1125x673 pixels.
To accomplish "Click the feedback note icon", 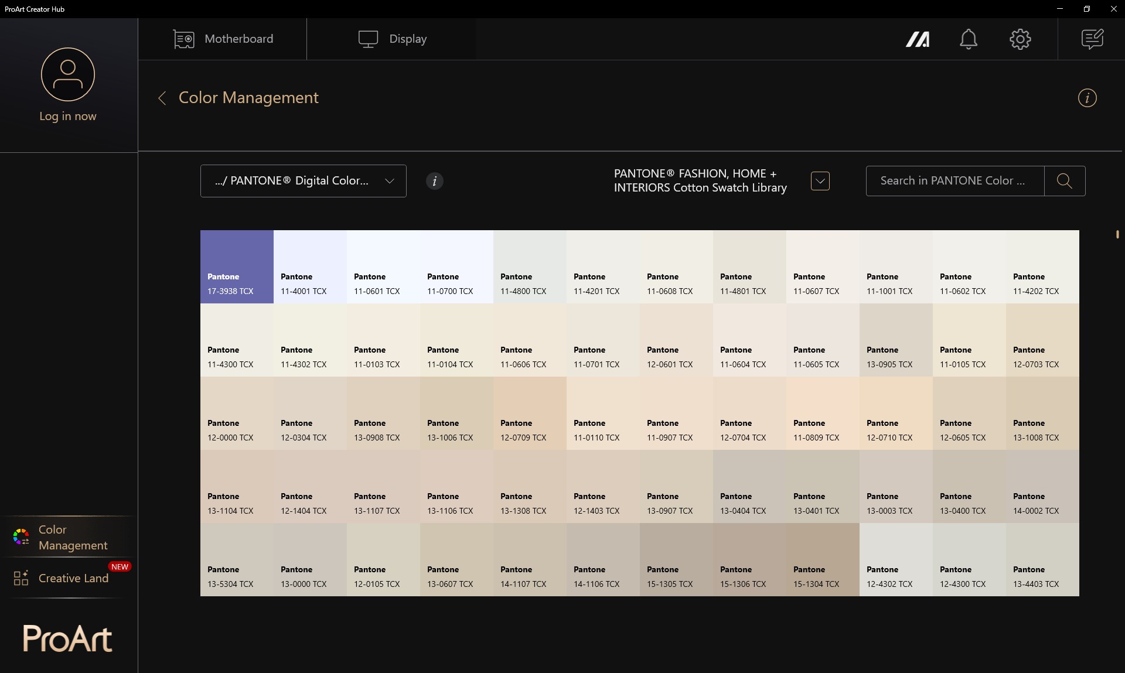I will [x=1092, y=39].
